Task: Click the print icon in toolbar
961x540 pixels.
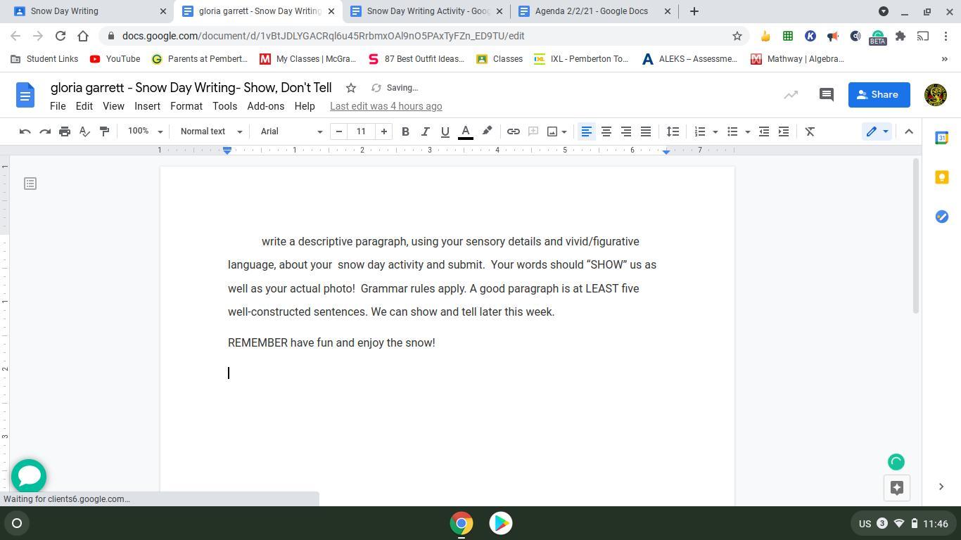Action: (x=65, y=131)
